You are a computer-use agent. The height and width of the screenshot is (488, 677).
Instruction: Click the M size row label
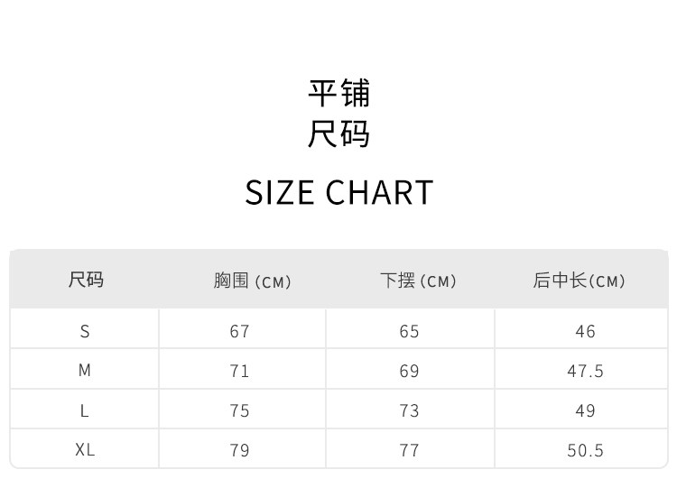coord(85,371)
